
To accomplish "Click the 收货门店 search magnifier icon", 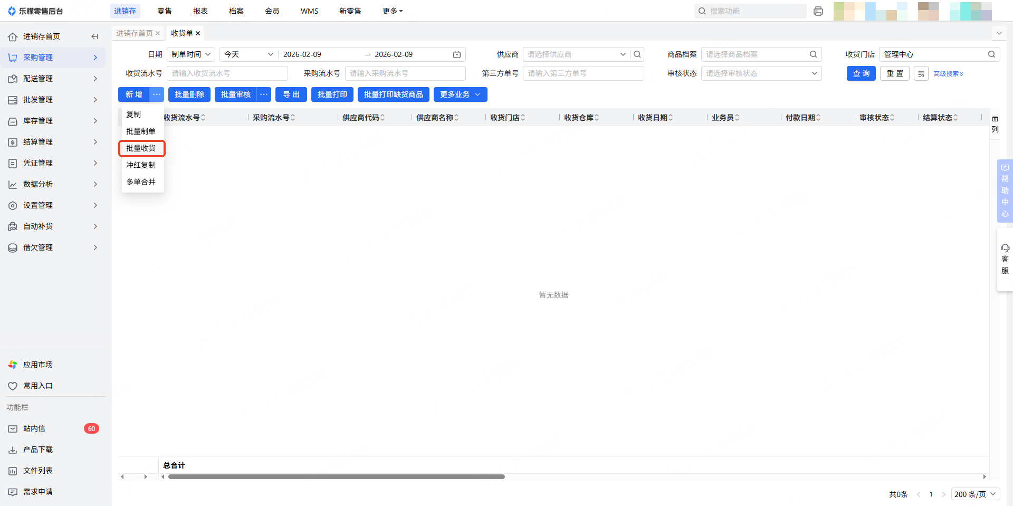I will tap(992, 54).
